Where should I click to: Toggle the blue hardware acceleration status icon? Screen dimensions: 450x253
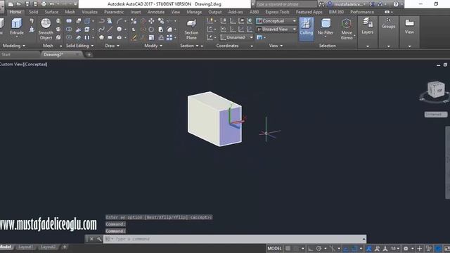(438, 248)
